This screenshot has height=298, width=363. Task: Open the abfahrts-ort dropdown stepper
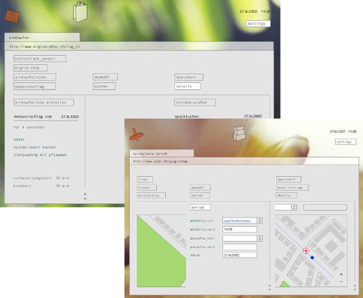[260, 220]
